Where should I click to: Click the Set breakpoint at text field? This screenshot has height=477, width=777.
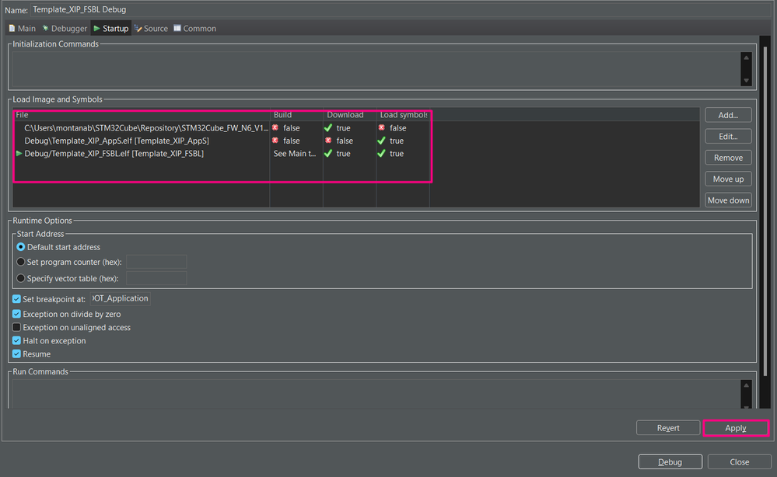[x=121, y=298]
